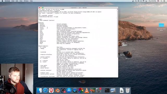
Task: Click the Wi-Fi status icon
Action: (x=144, y=1)
